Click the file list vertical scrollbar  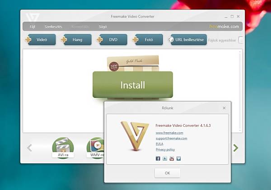[240, 91]
